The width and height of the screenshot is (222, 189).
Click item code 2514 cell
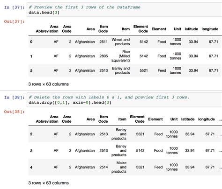tap(104, 167)
